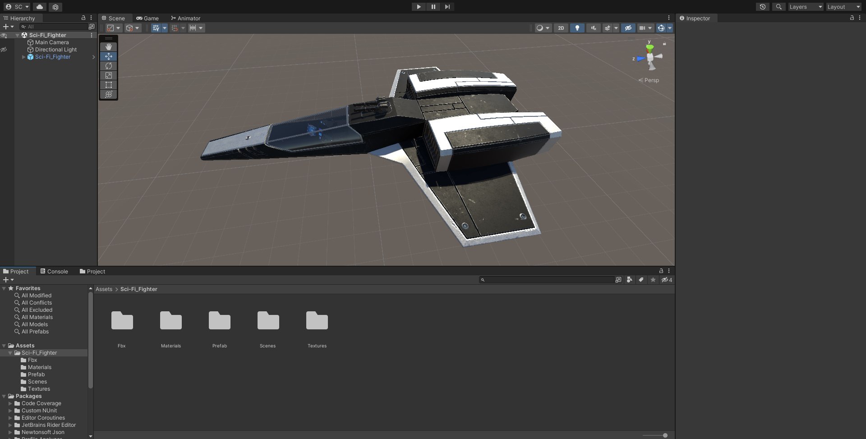Open the scene row options kebab in Hierarchy
The image size is (866, 439).
point(92,35)
